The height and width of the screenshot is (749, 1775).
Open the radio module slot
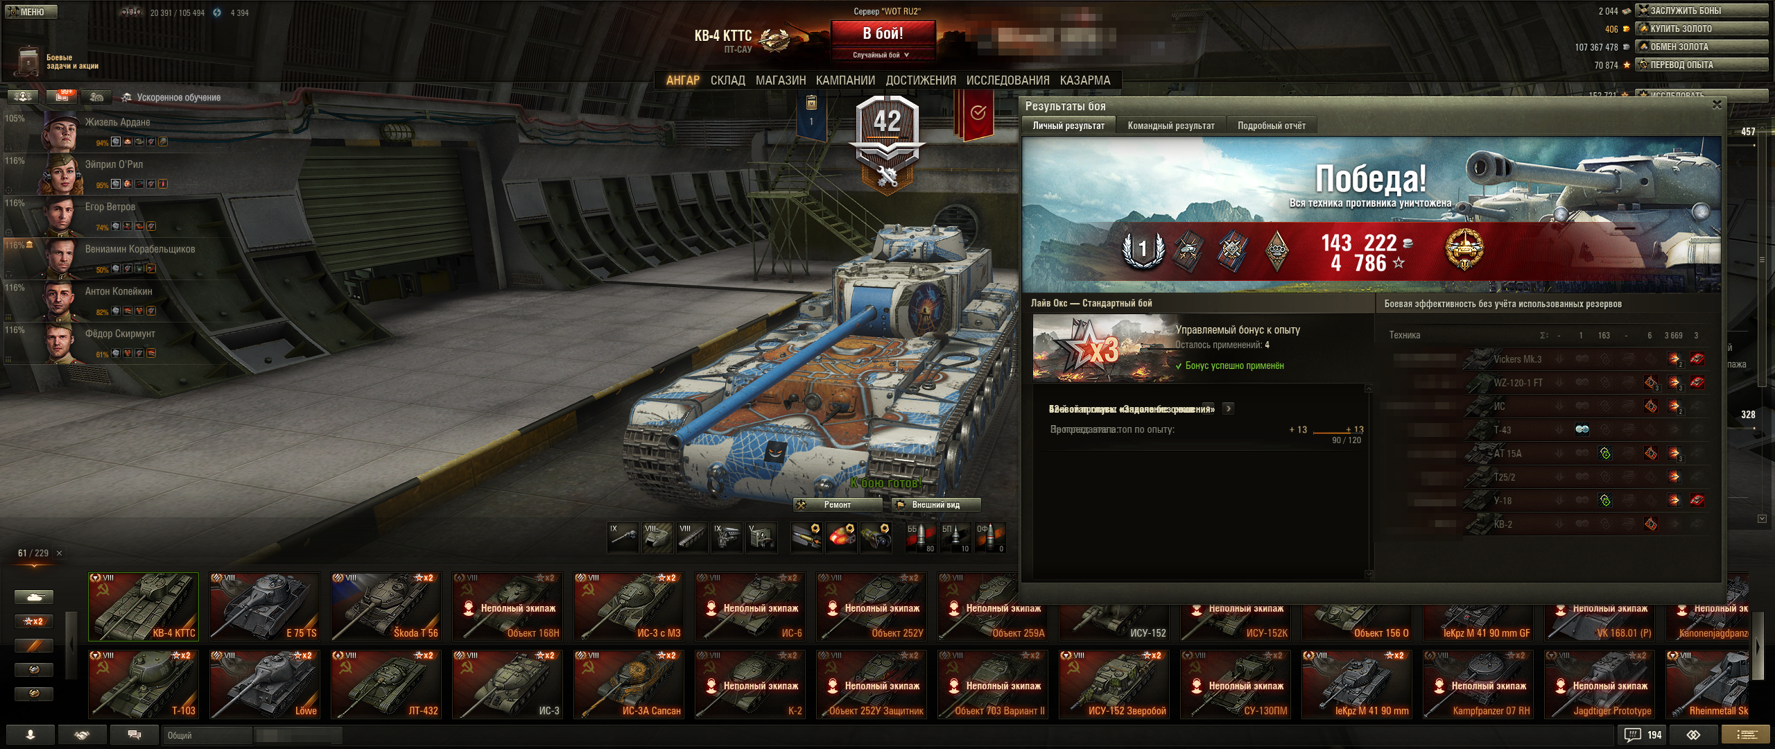(x=761, y=538)
